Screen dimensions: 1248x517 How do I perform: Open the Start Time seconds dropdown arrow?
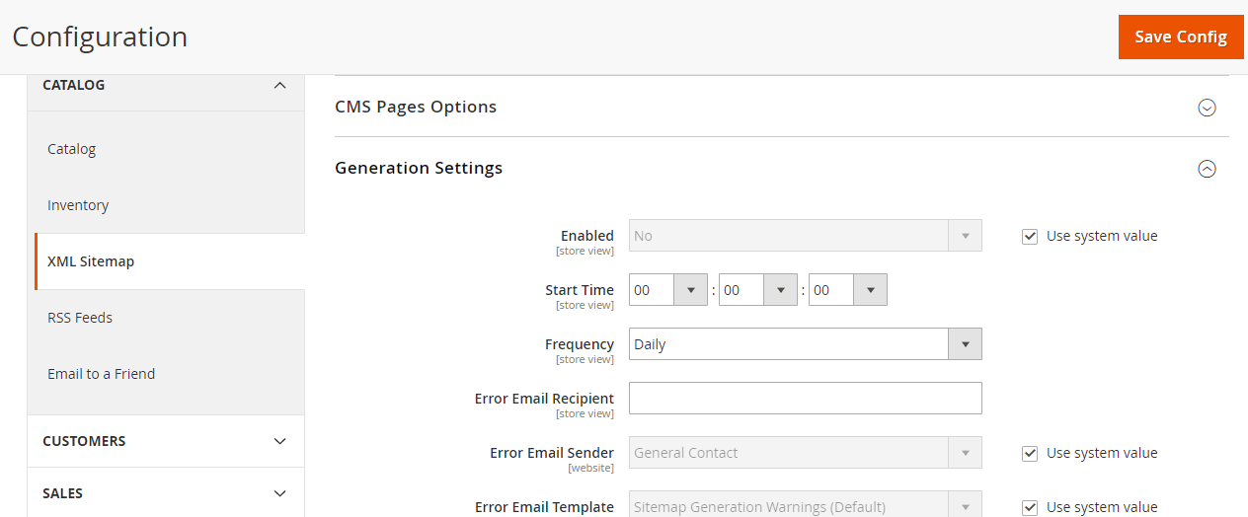[871, 290]
